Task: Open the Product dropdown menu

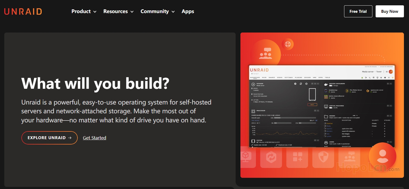Action: coord(84,11)
